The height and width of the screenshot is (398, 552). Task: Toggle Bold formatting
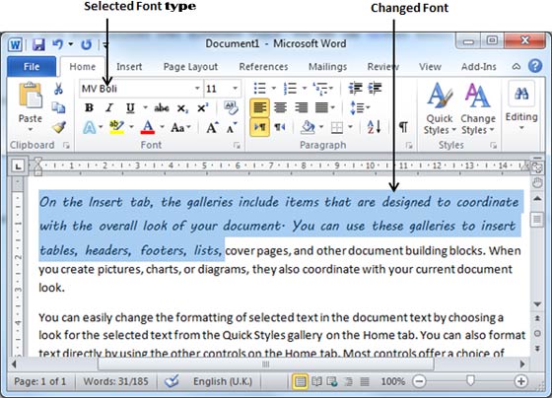(x=89, y=107)
